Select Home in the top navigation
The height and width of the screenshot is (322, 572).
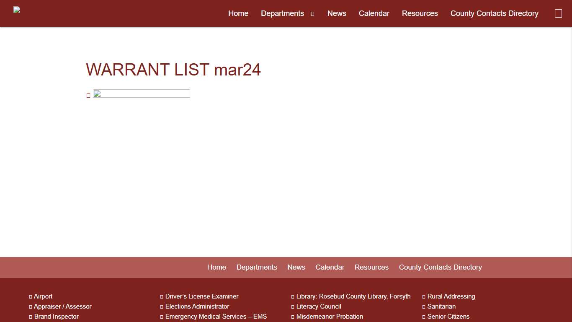pyautogui.click(x=238, y=13)
